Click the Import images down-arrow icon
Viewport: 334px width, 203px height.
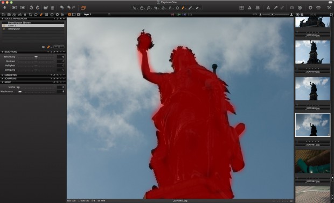coord(5,8)
